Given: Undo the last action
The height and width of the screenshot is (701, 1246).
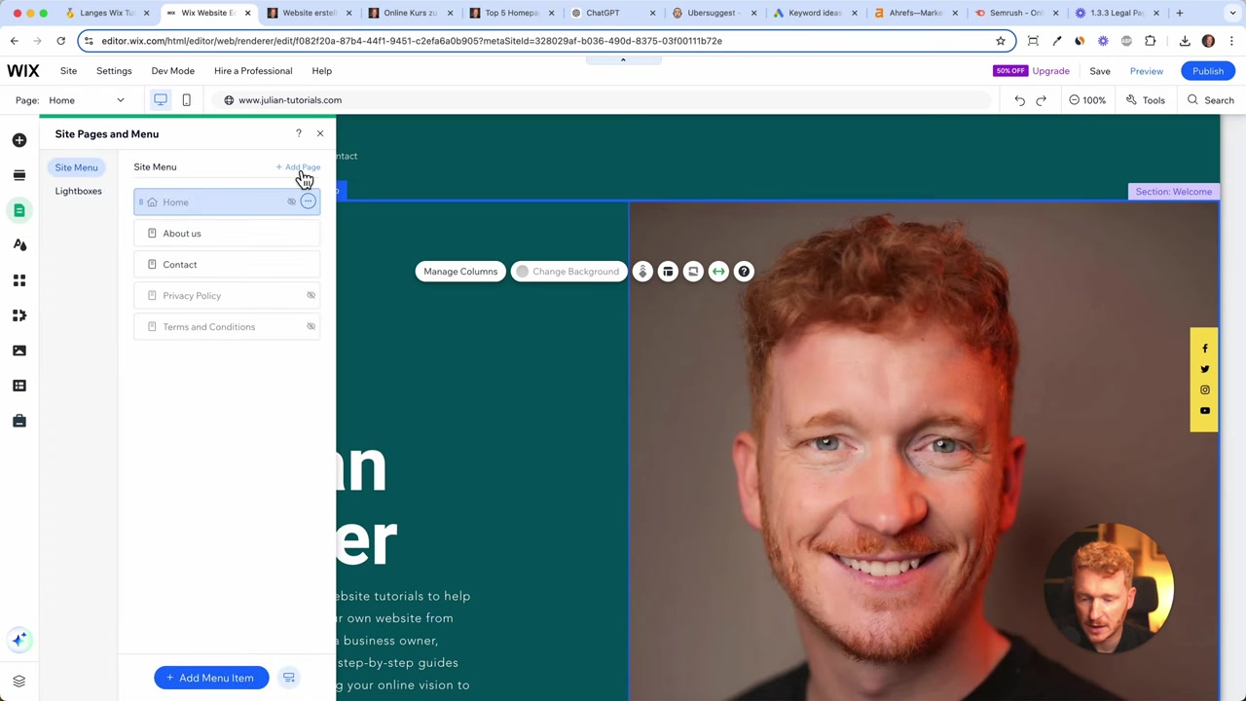Looking at the screenshot, I should tap(1019, 100).
